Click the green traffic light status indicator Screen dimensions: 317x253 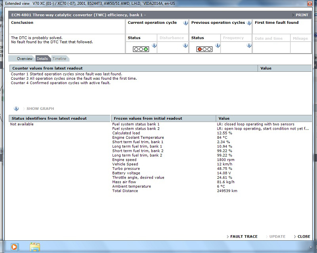tap(141, 49)
